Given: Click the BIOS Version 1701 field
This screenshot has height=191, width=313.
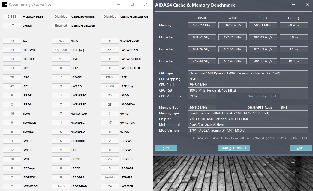Looking at the screenshot, I should 248,130.
